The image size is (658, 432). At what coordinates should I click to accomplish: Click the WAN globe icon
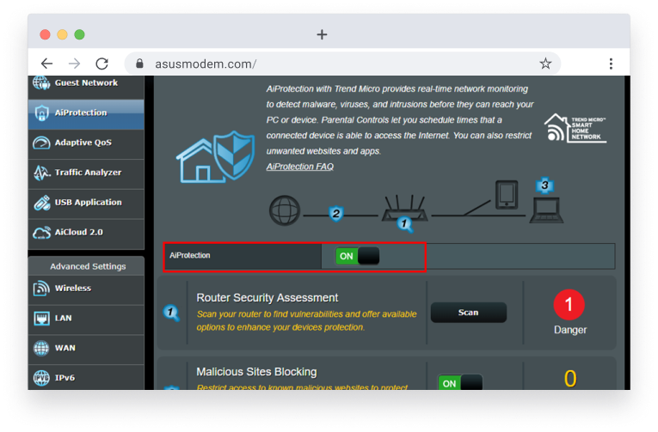click(41, 348)
